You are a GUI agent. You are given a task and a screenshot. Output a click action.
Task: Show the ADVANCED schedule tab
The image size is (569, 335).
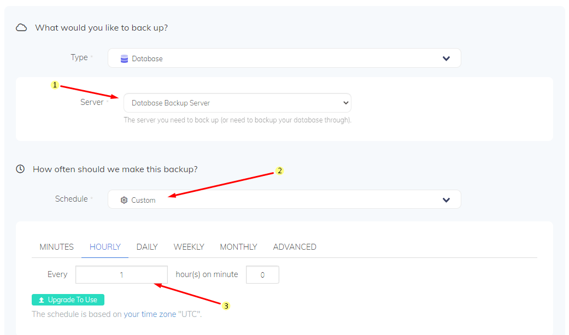pos(295,247)
